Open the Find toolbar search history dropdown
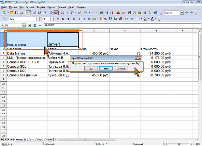This screenshot has height=146, width=202. click(x=182, y=13)
